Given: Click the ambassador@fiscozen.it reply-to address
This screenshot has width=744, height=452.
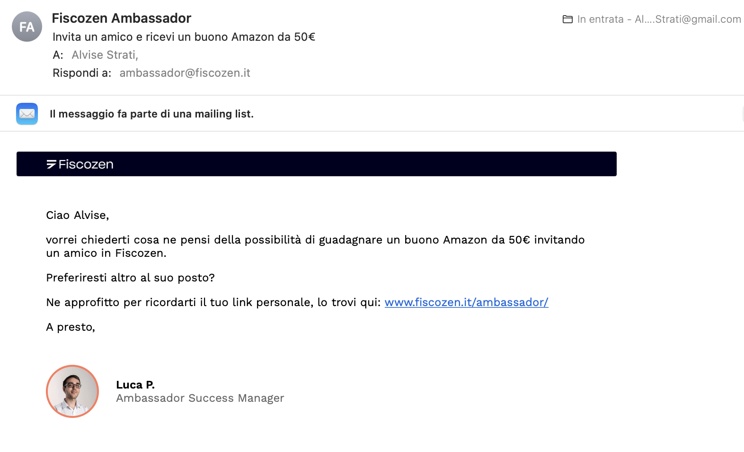Looking at the screenshot, I should click(185, 73).
